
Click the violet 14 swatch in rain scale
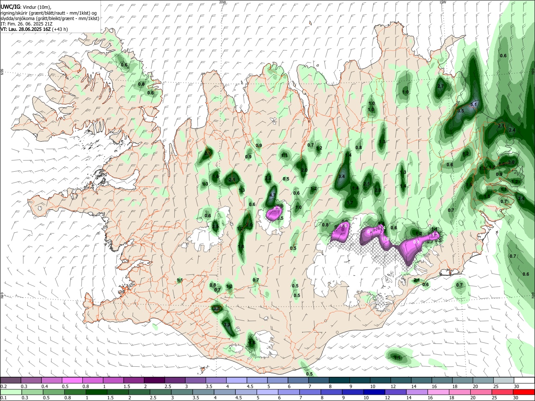(417, 392)
